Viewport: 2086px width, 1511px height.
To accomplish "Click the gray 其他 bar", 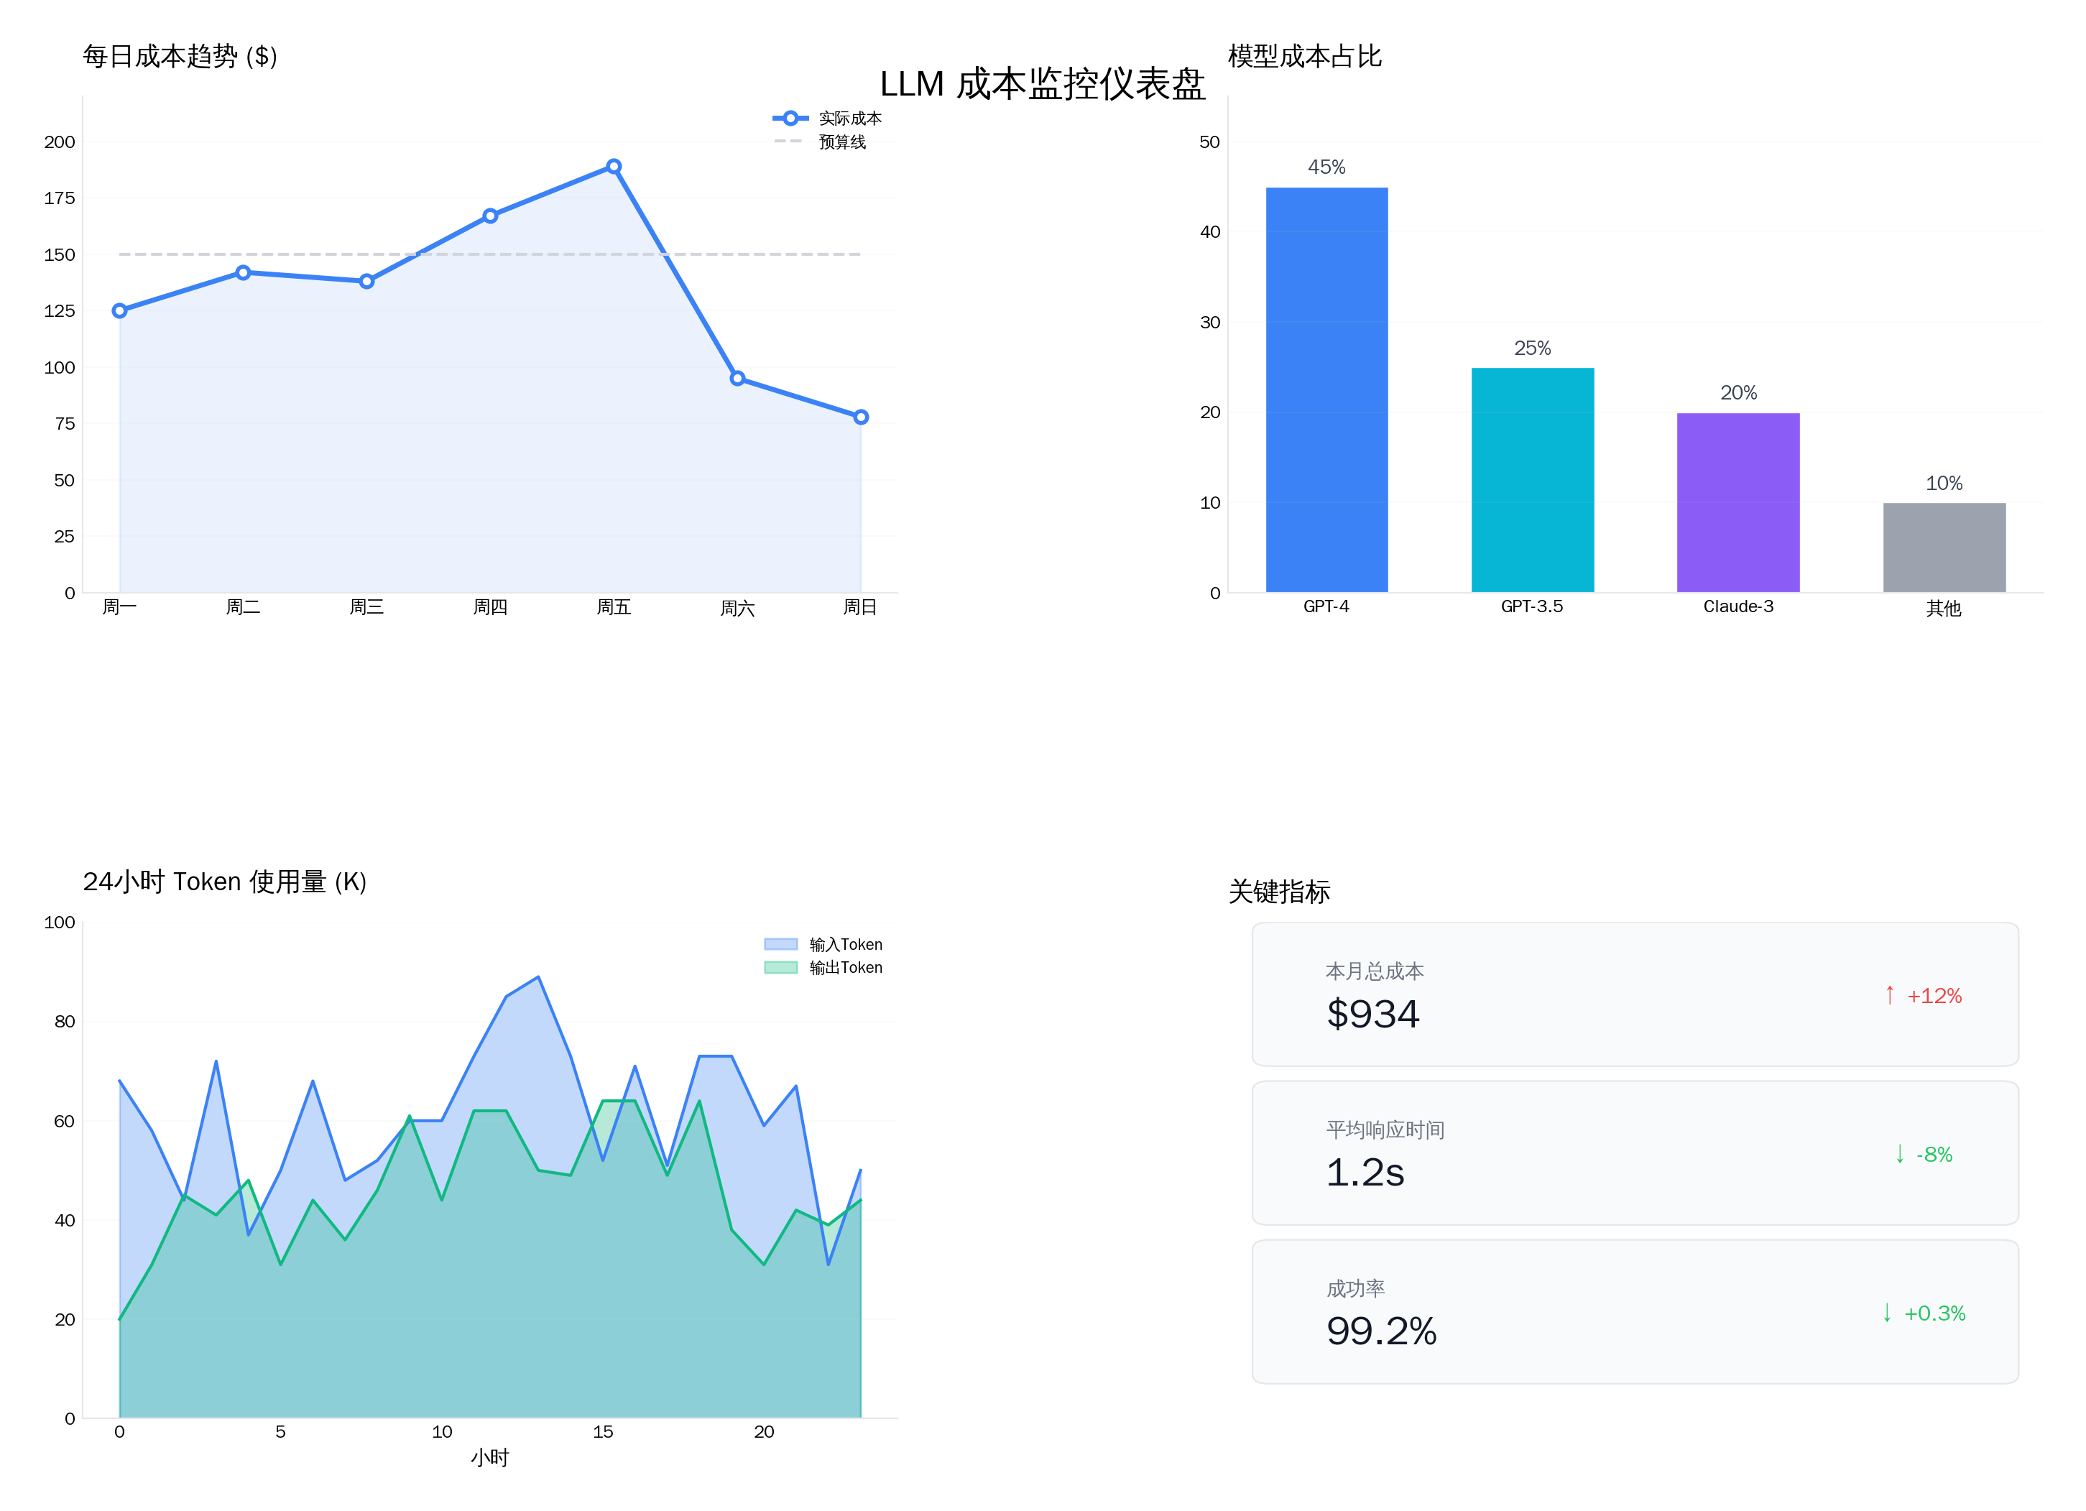I will click(x=1944, y=547).
